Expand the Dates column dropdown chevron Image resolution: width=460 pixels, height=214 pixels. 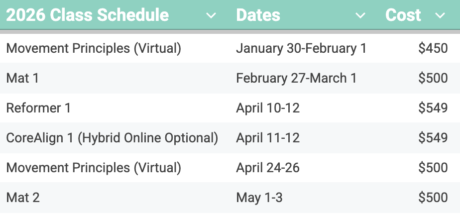tap(360, 16)
